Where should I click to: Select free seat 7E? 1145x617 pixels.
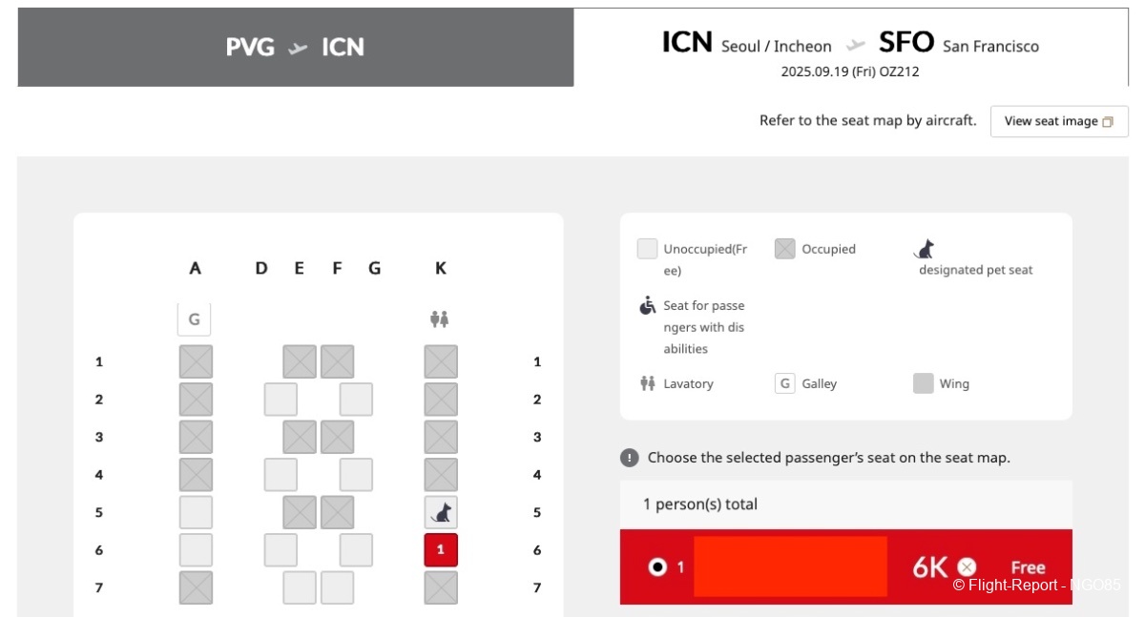300,587
